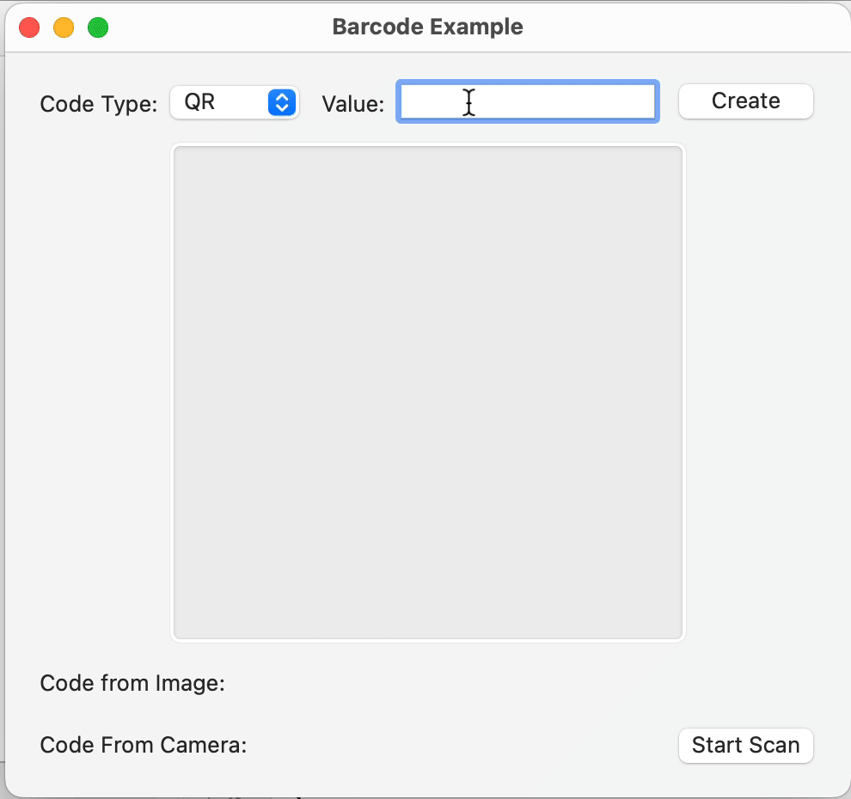The width and height of the screenshot is (851, 799).
Task: Minimize window with the yellow button
Action: coord(64,27)
